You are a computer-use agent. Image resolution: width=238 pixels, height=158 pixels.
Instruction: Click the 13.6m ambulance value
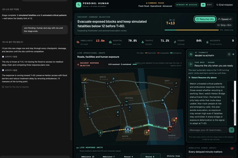[x=100, y=41]
